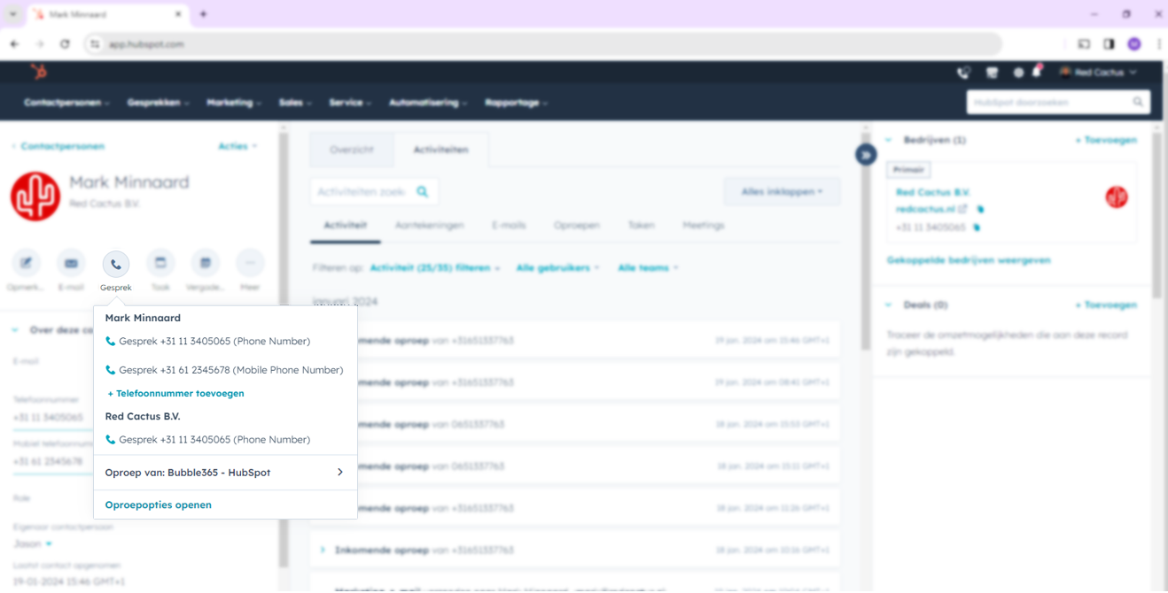Screen dimensions: 1168x593
Task: Click the E-mail envelope icon button
Action: point(71,264)
